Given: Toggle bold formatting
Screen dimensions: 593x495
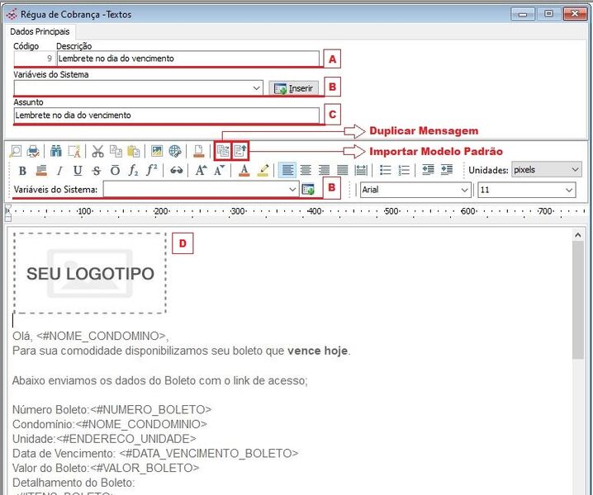Looking at the screenshot, I should (22, 171).
